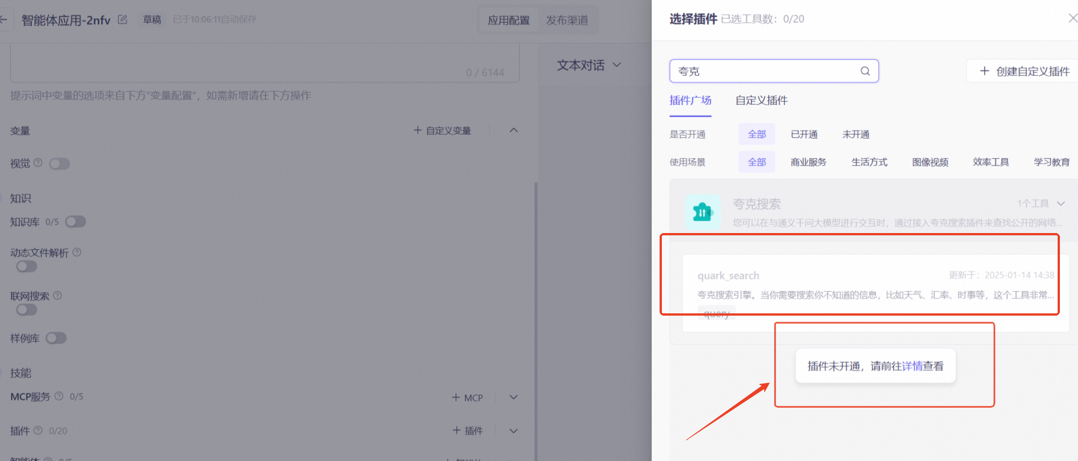
Task: Click the + 插件 button
Action: click(467, 430)
